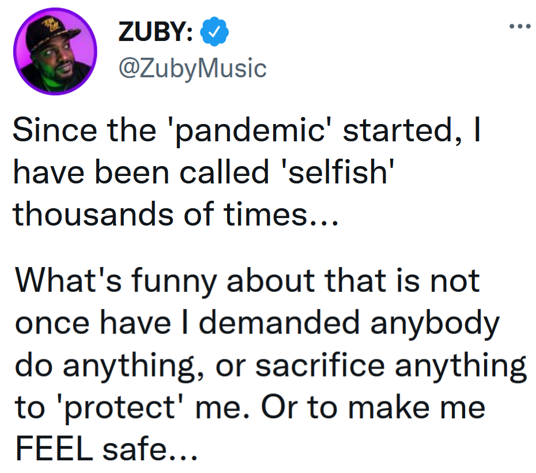This screenshot has height=473, width=536.
Task: Click the word "started," in the first line
Action: tap(398, 132)
